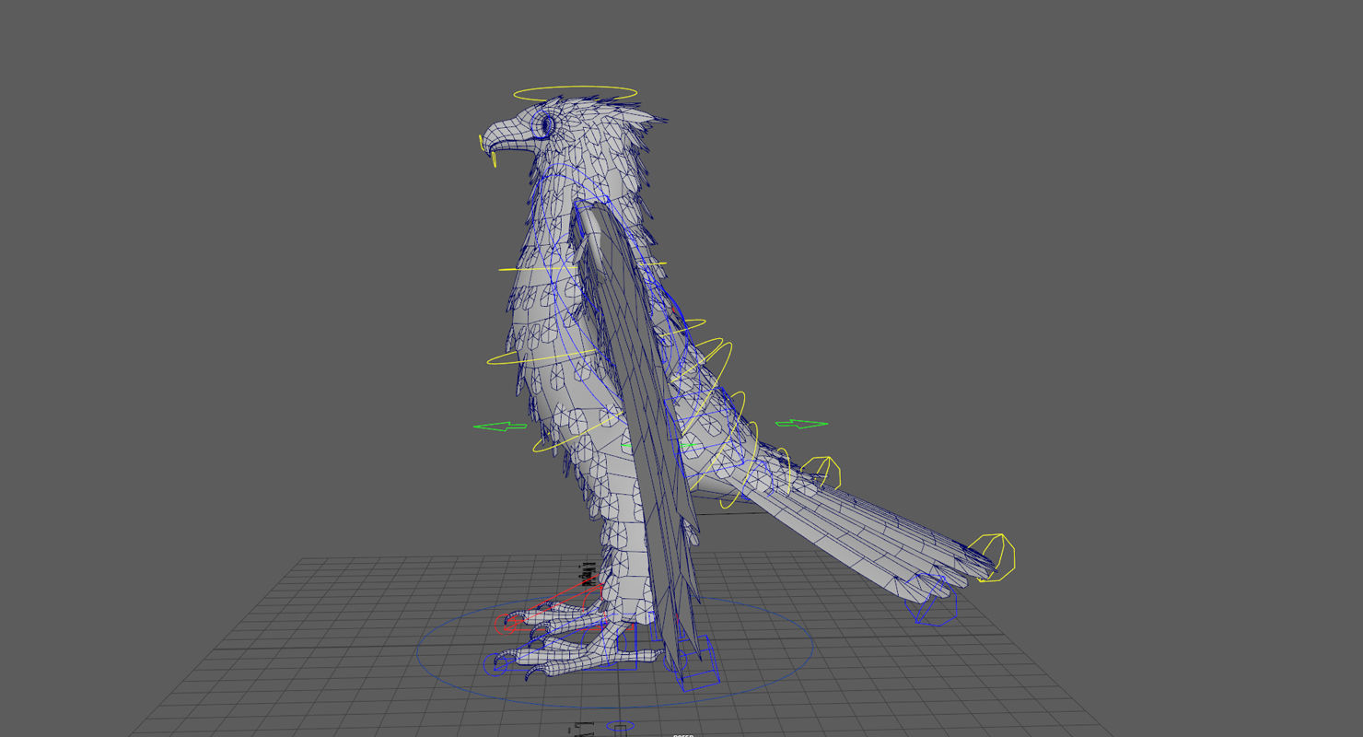This screenshot has width=1363, height=737.
Task: Select the green arrow right of the bird's back
Action: pyautogui.click(x=801, y=424)
